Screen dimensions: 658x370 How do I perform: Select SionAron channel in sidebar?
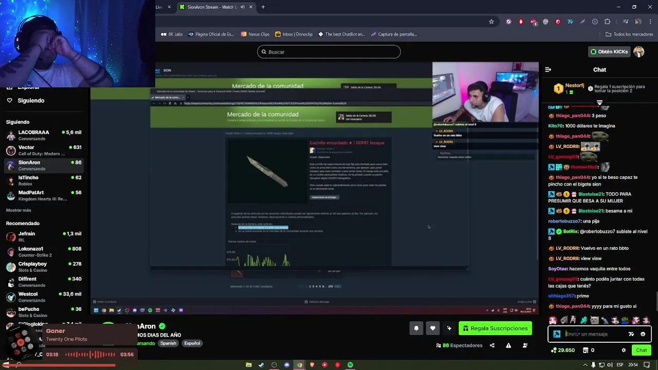[x=45, y=165]
